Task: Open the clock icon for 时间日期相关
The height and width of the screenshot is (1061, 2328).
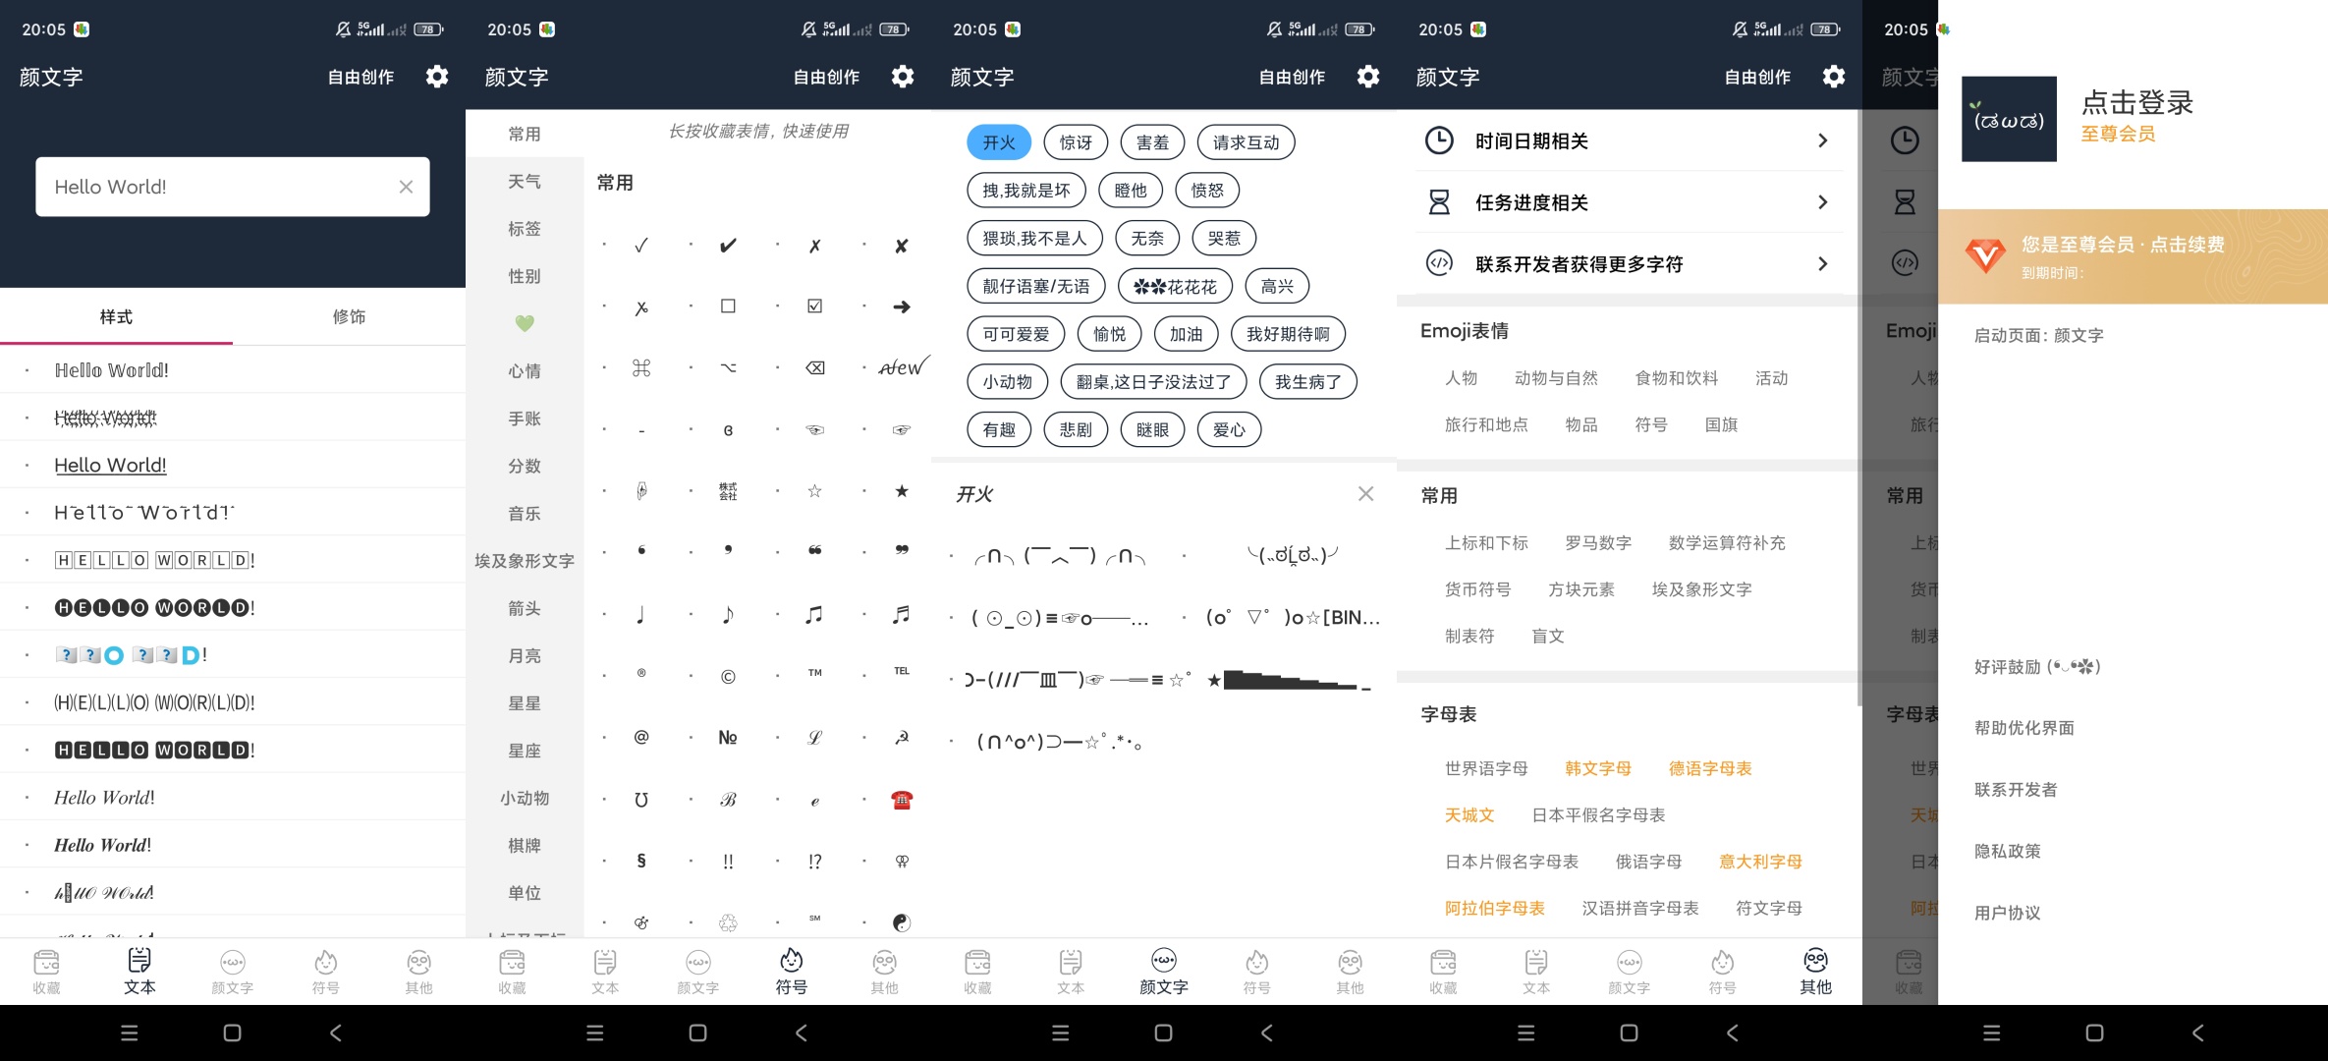Action: tap(1439, 140)
